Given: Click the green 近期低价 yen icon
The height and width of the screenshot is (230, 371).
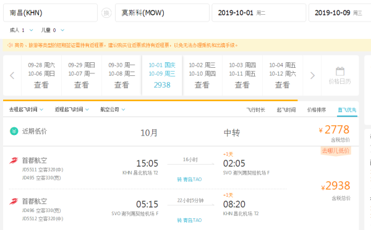Looking at the screenshot, I should tap(14, 131).
